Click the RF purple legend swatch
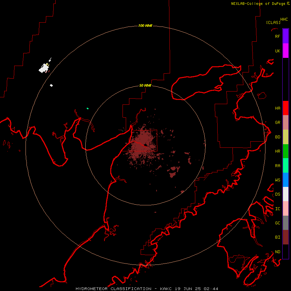The width and height of the screenshot is (291, 291). 286,36
